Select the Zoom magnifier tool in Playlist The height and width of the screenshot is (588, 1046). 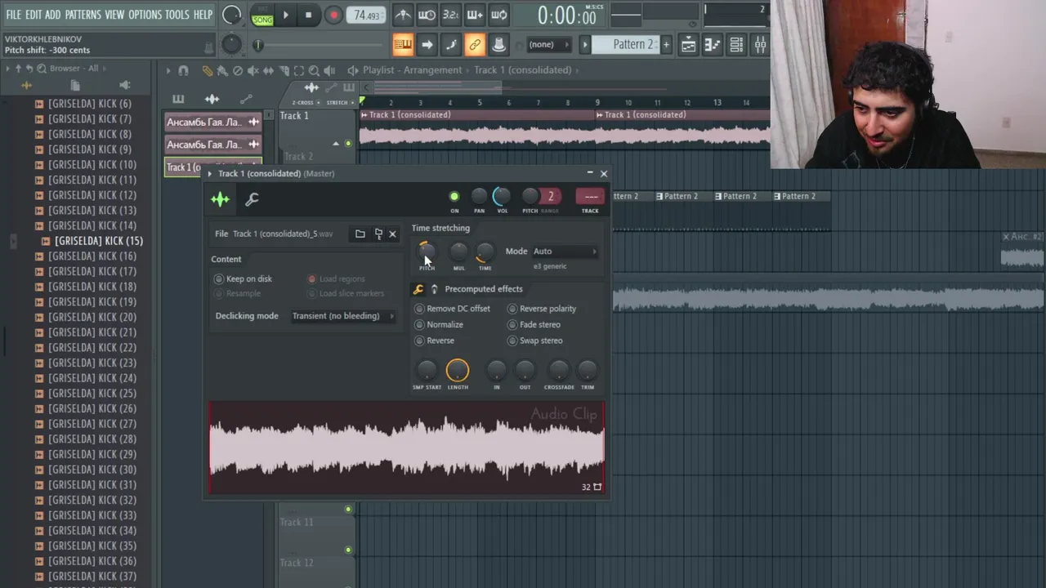coord(314,71)
